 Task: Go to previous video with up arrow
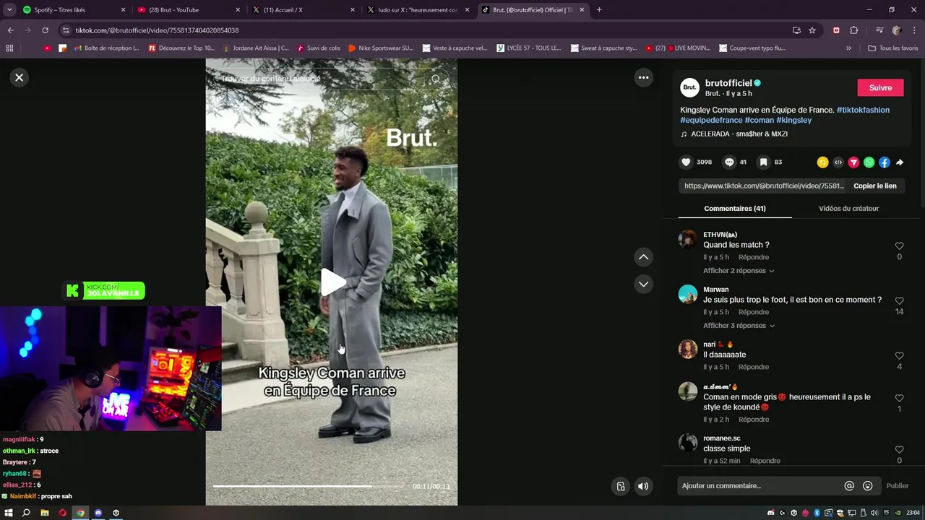[643, 257]
